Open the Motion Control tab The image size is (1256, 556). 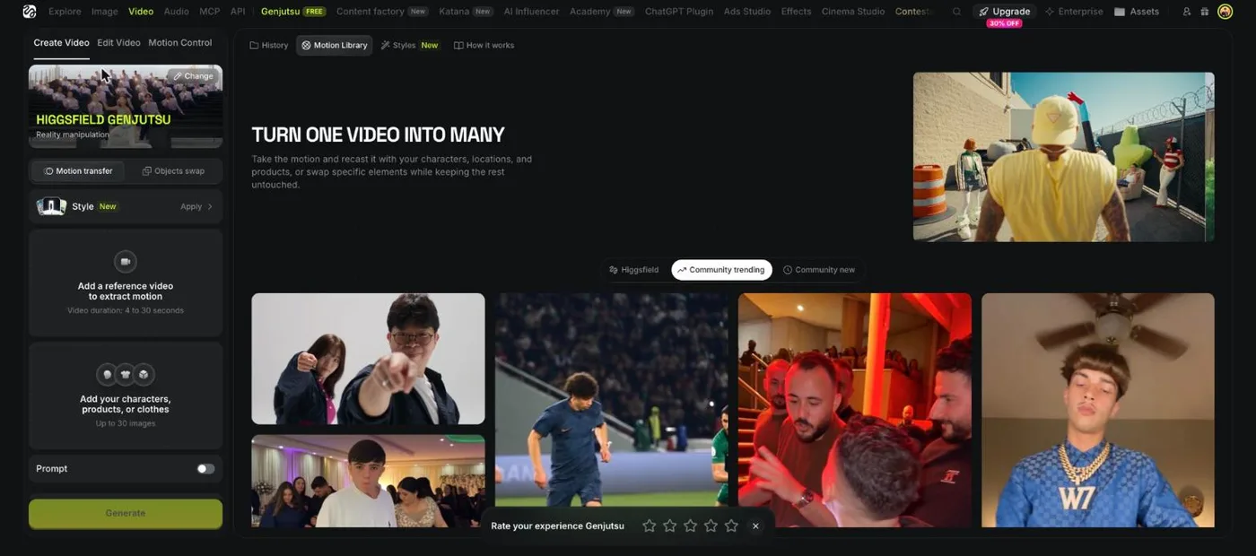point(180,43)
